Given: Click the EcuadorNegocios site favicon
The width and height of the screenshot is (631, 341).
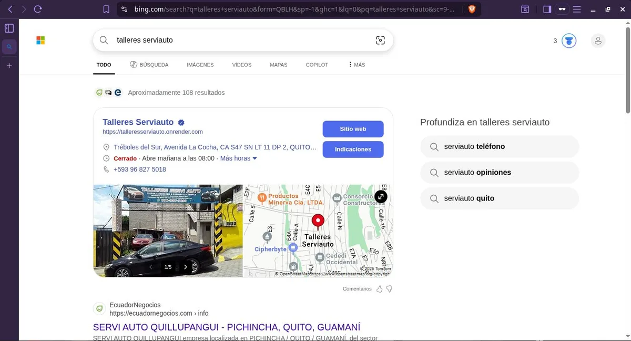Looking at the screenshot, I should (x=99, y=309).
